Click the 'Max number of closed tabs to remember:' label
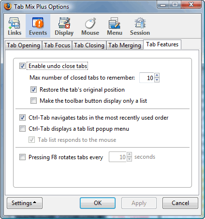Screen dimensions: 205x219 click(x=82, y=78)
